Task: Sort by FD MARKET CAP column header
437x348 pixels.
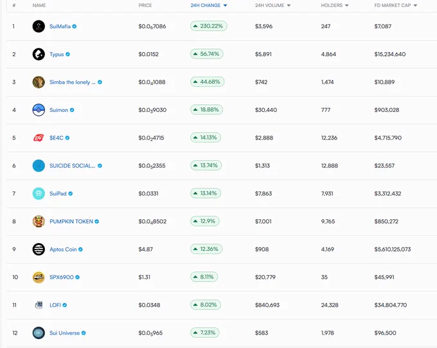Action: (x=395, y=5)
